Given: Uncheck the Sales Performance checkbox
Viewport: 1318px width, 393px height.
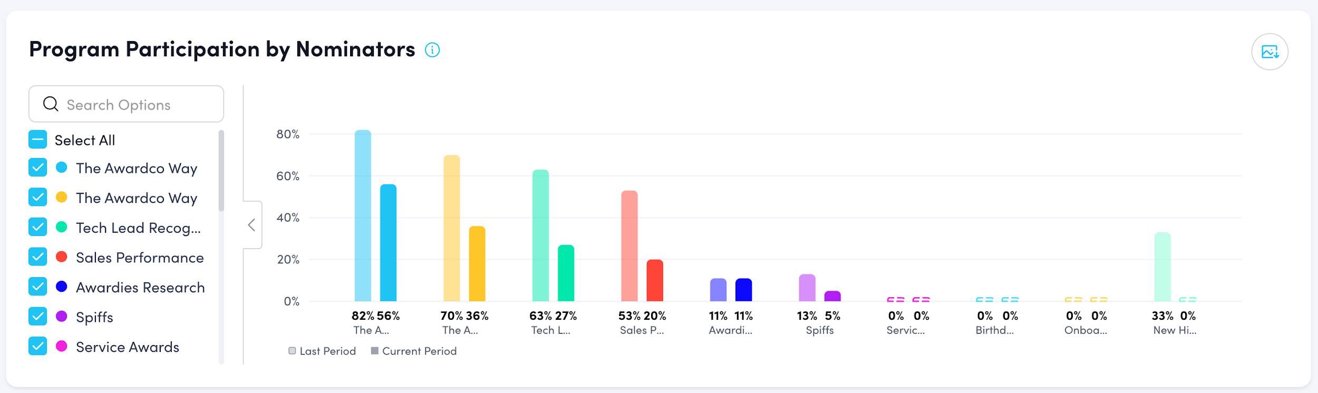Looking at the screenshot, I should coord(38,257).
